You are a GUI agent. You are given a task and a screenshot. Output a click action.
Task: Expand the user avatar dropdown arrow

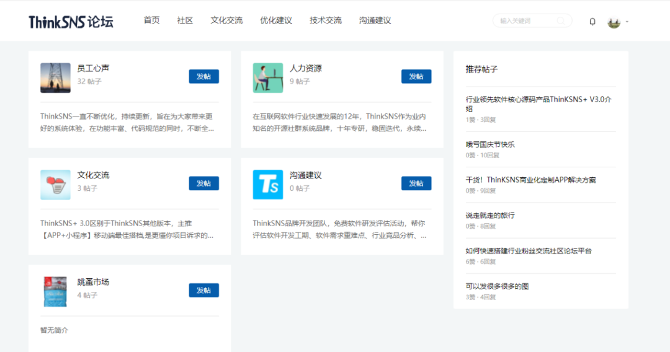pyautogui.click(x=627, y=21)
